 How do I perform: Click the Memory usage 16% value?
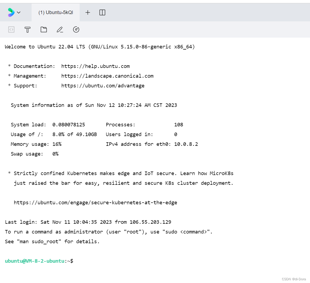point(57,144)
